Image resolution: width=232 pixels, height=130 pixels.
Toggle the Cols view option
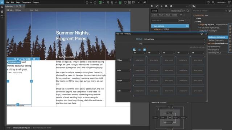37,10
